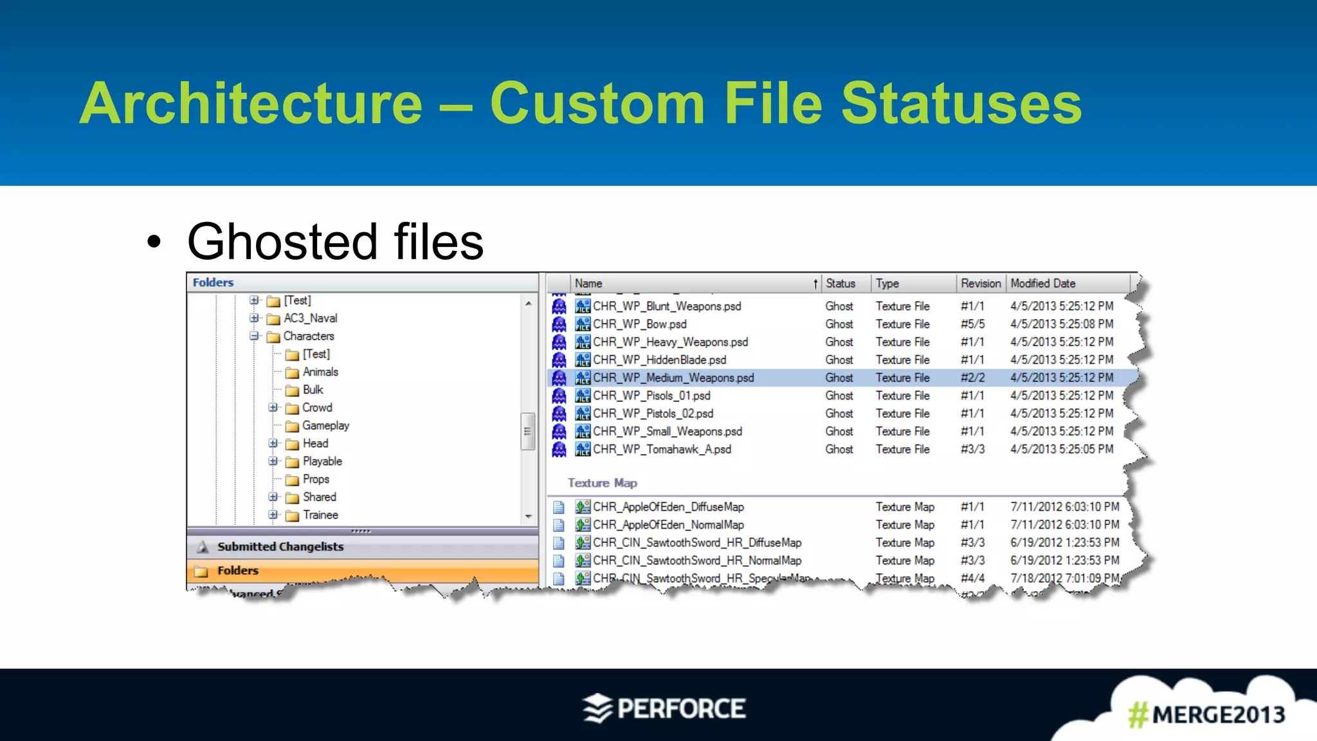Sort by the Name column header
This screenshot has width=1317, height=741.
click(x=696, y=283)
